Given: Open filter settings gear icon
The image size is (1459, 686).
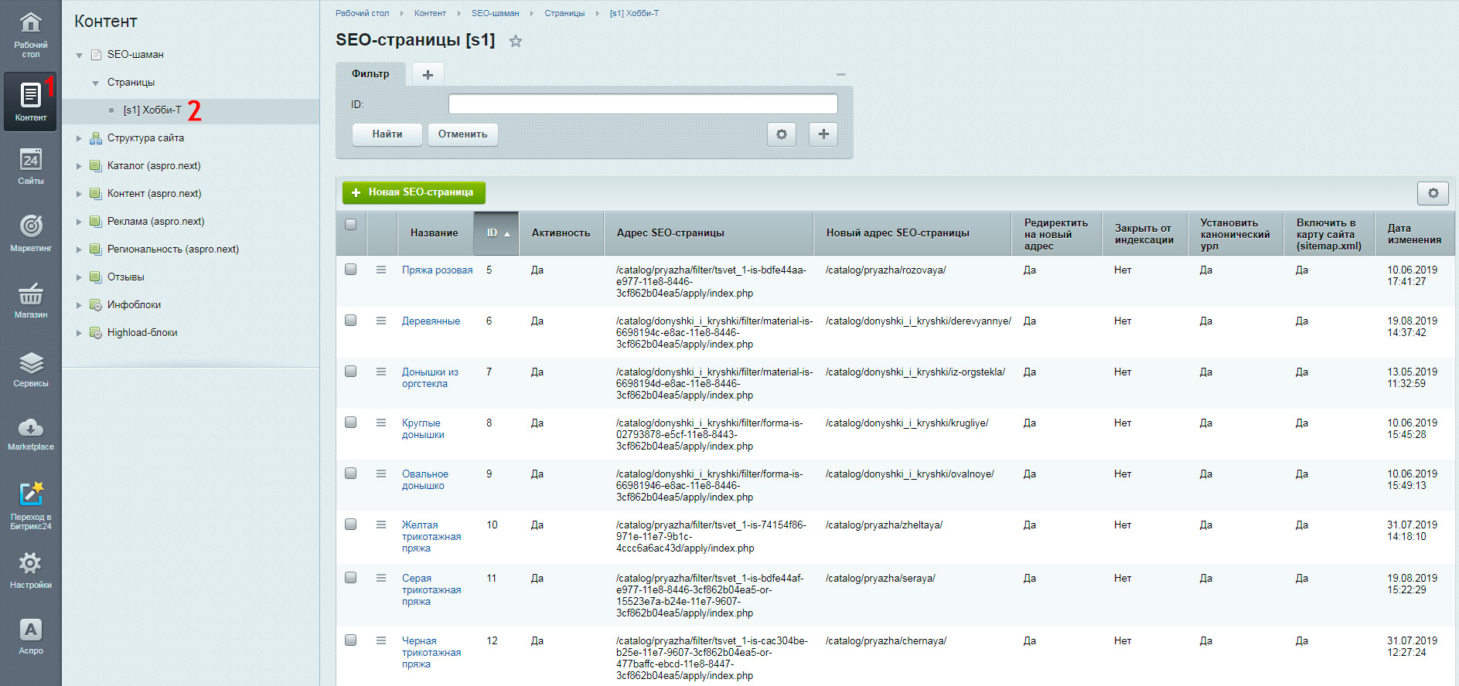Looking at the screenshot, I should (782, 134).
